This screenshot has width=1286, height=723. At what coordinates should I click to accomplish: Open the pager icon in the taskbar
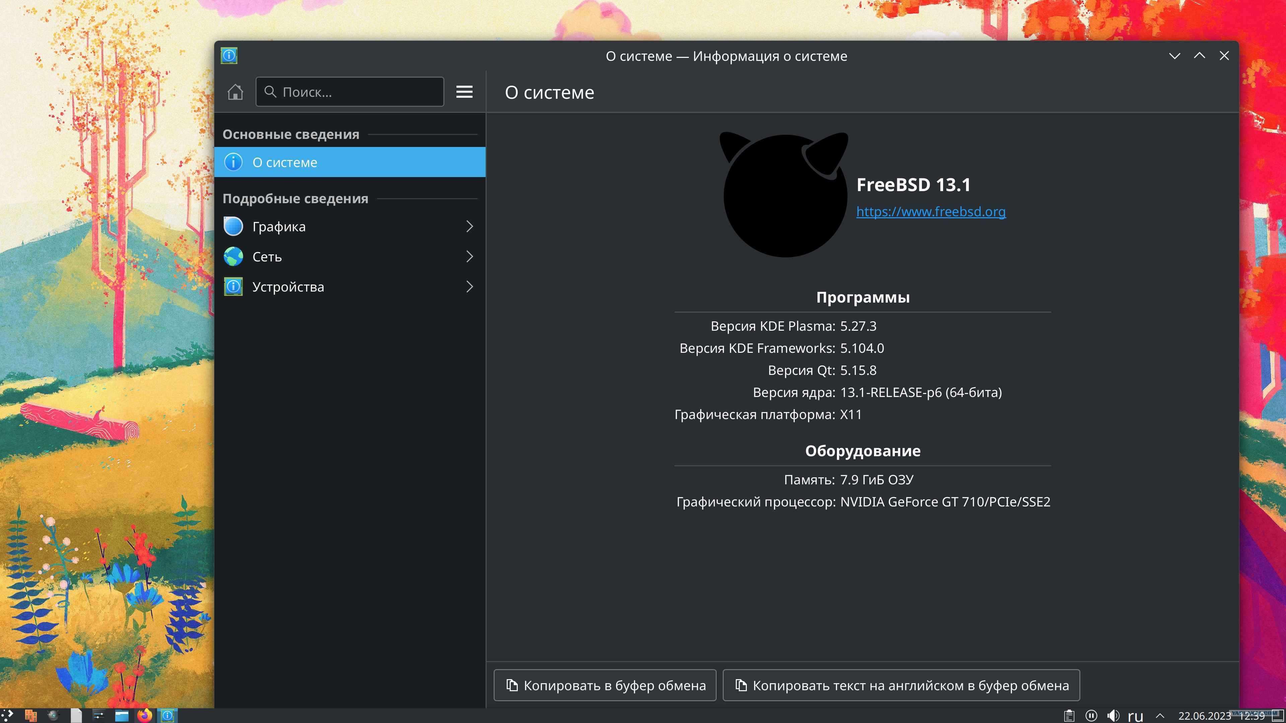pos(30,716)
